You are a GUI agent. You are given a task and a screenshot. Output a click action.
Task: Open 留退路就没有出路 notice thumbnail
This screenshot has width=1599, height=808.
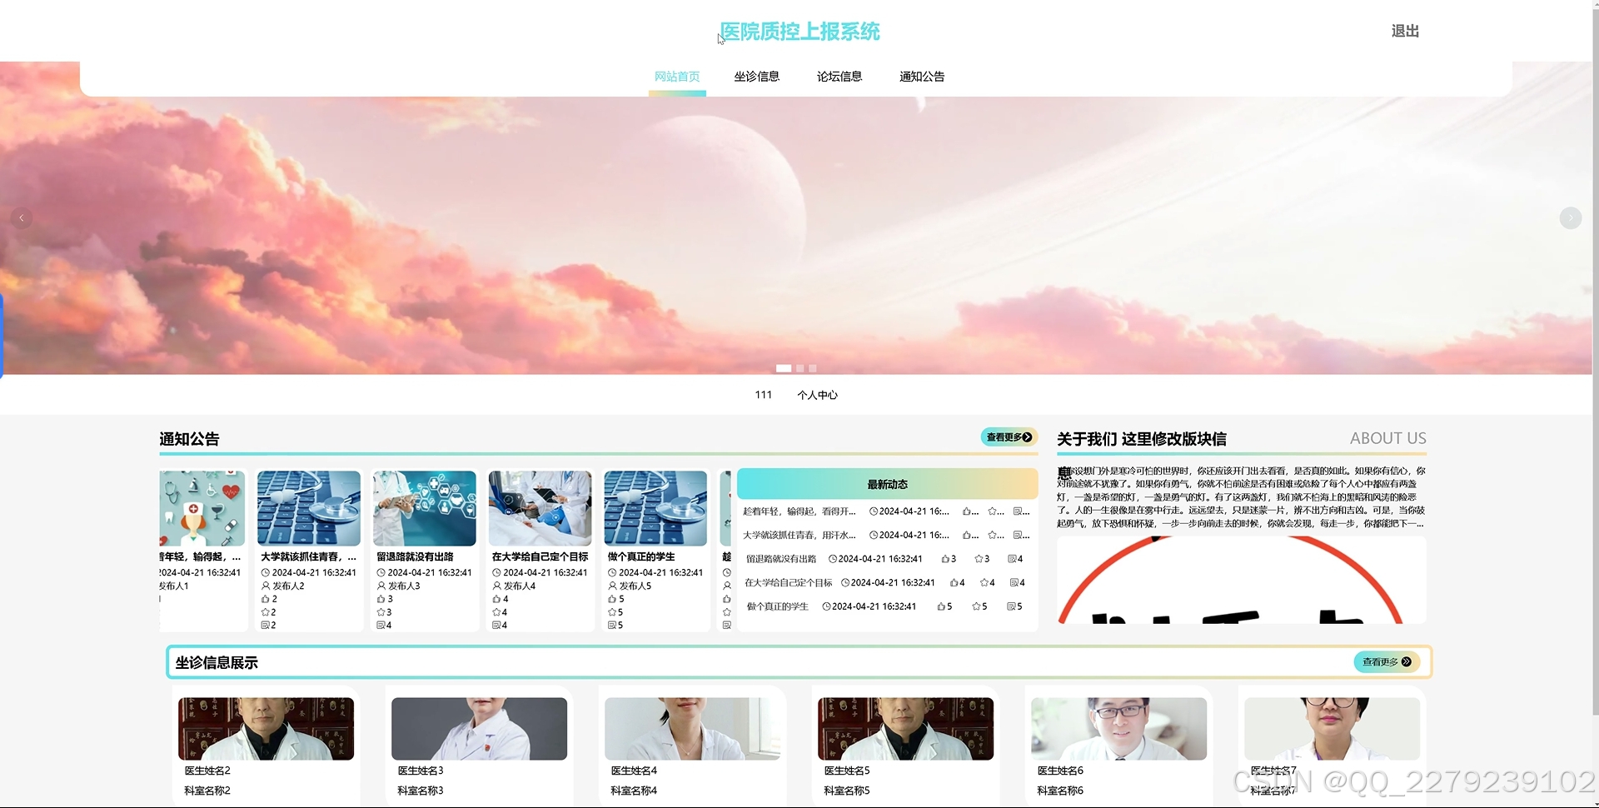[x=425, y=508]
